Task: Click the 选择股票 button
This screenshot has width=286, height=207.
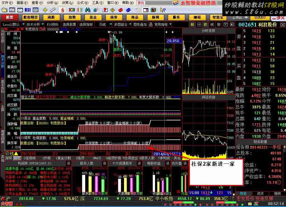Action: (x=69, y=24)
